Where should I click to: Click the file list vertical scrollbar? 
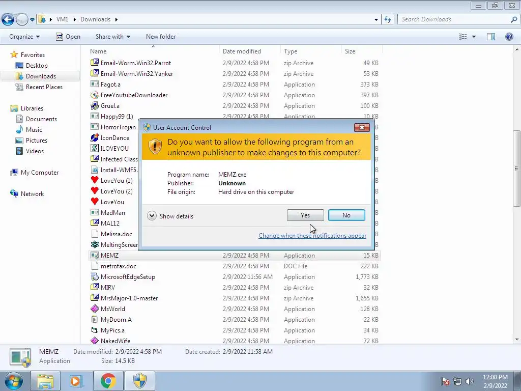coord(517,168)
